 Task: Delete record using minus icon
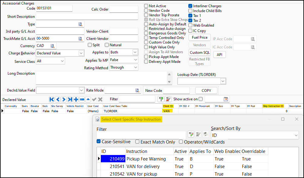[82, 99]
